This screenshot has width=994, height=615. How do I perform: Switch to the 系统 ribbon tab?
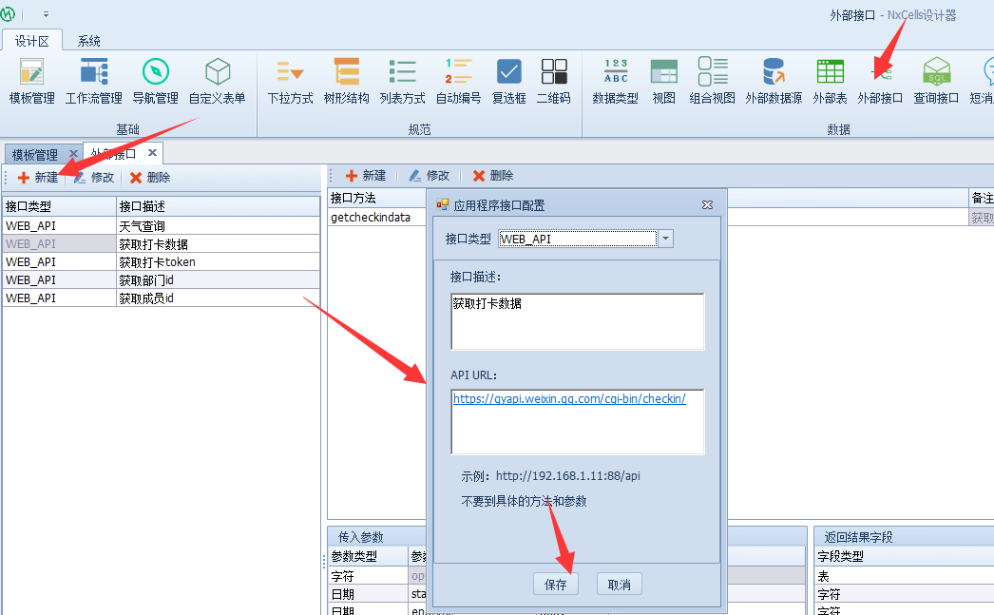[89, 41]
